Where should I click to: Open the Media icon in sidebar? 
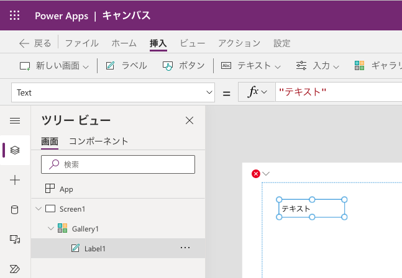click(15, 239)
